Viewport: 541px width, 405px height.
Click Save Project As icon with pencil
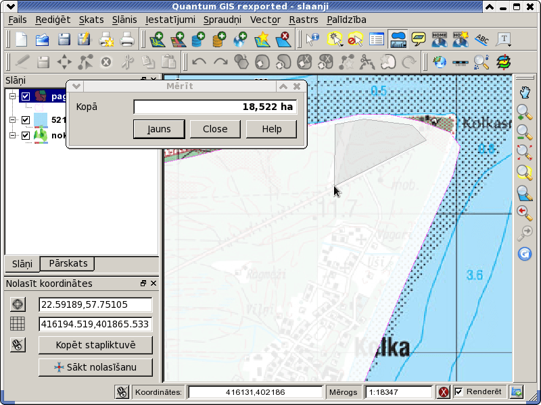[85, 39]
